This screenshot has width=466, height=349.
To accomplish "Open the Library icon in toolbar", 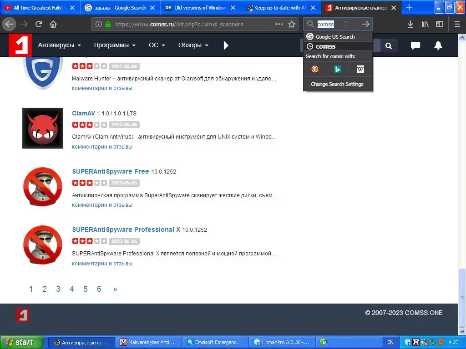I will click(425, 25).
